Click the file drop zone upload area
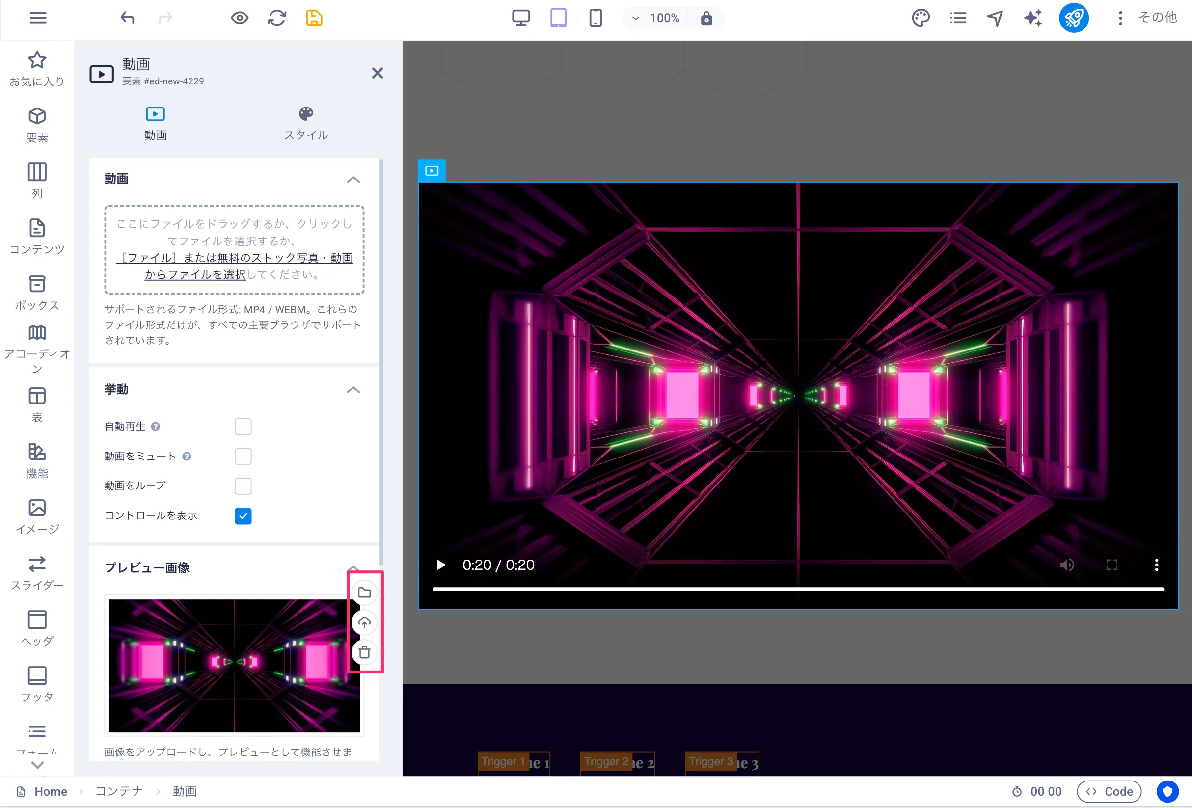 [234, 250]
